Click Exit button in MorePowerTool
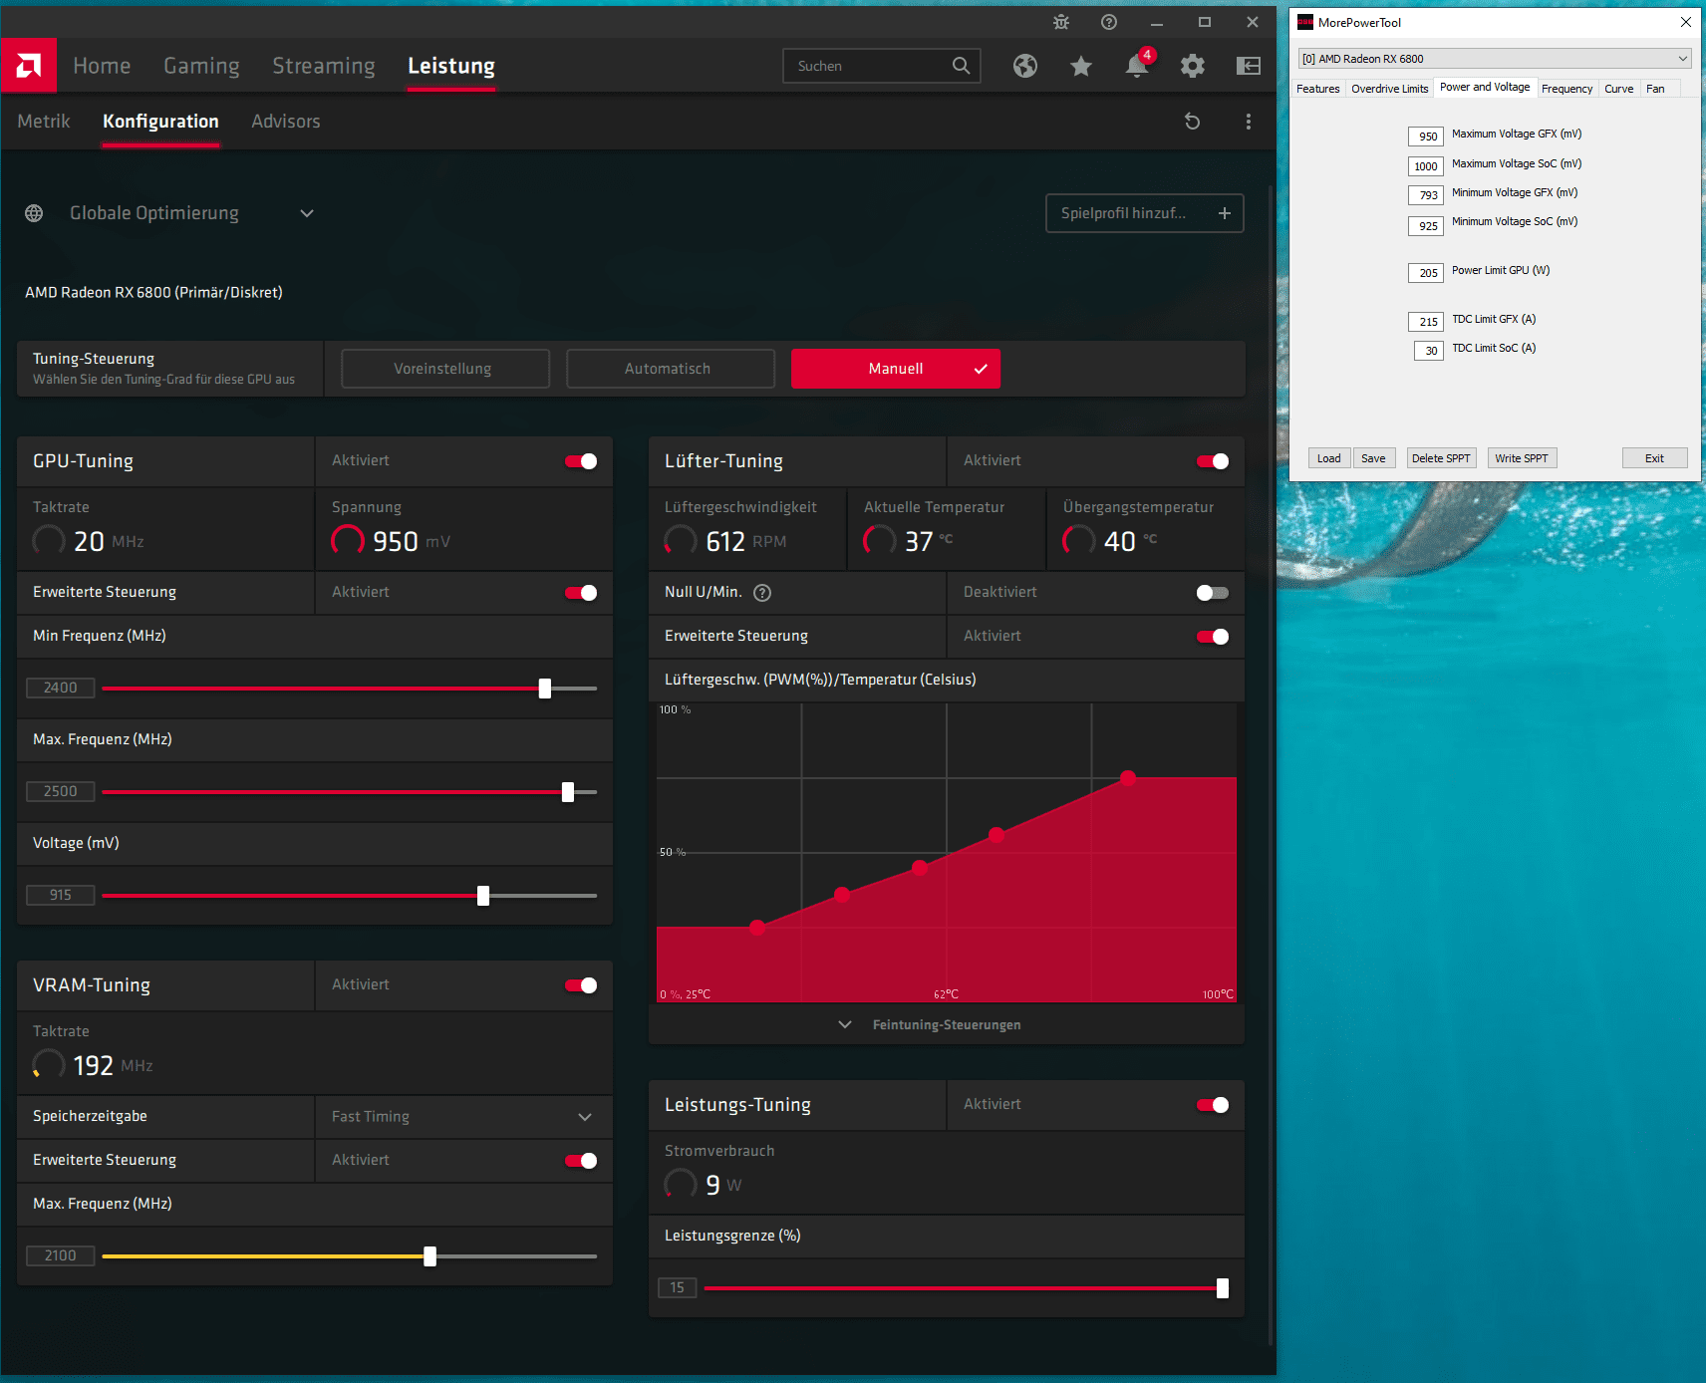This screenshot has height=1383, width=1706. click(x=1654, y=458)
